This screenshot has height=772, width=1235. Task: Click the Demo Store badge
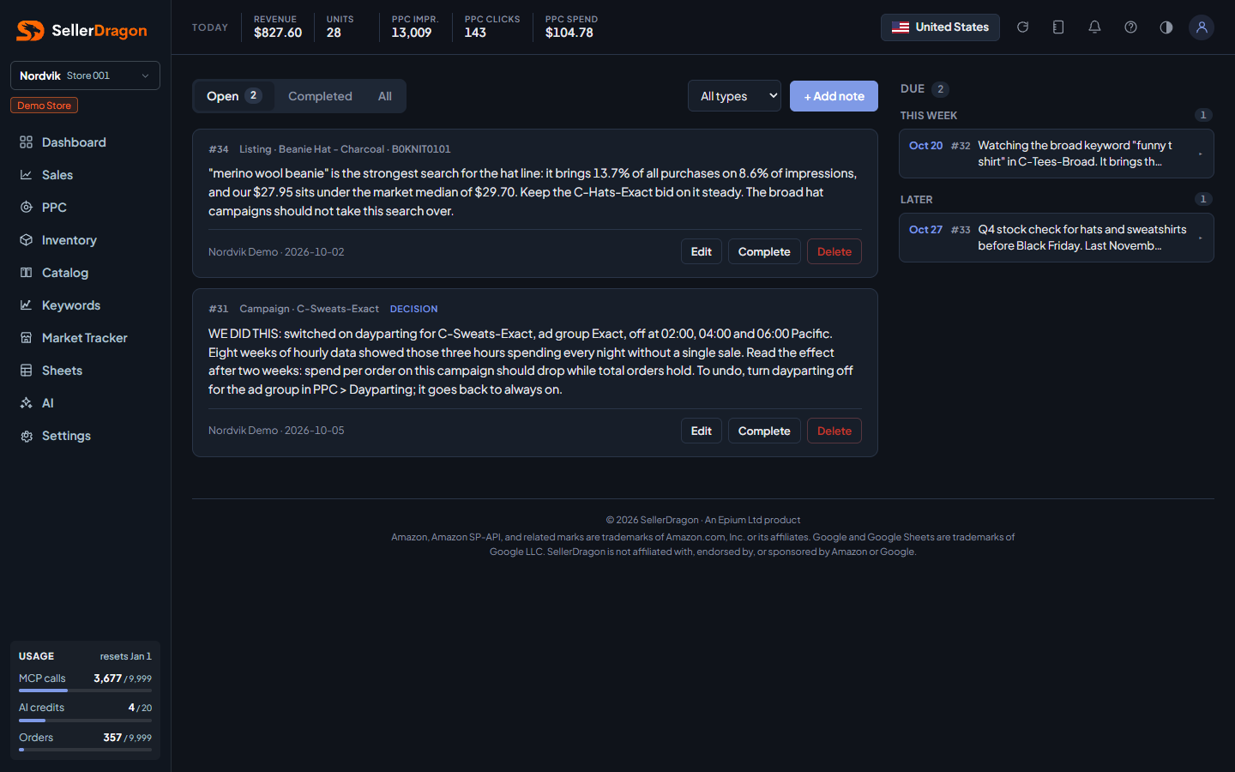click(44, 106)
